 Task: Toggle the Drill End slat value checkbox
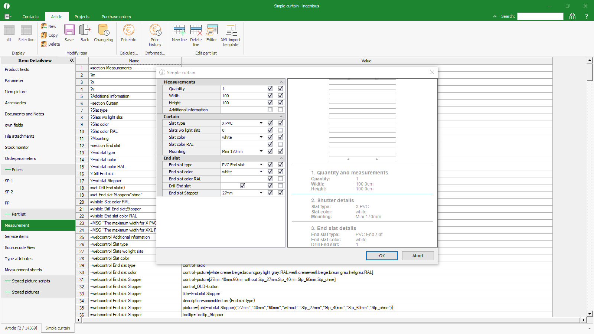click(x=243, y=186)
